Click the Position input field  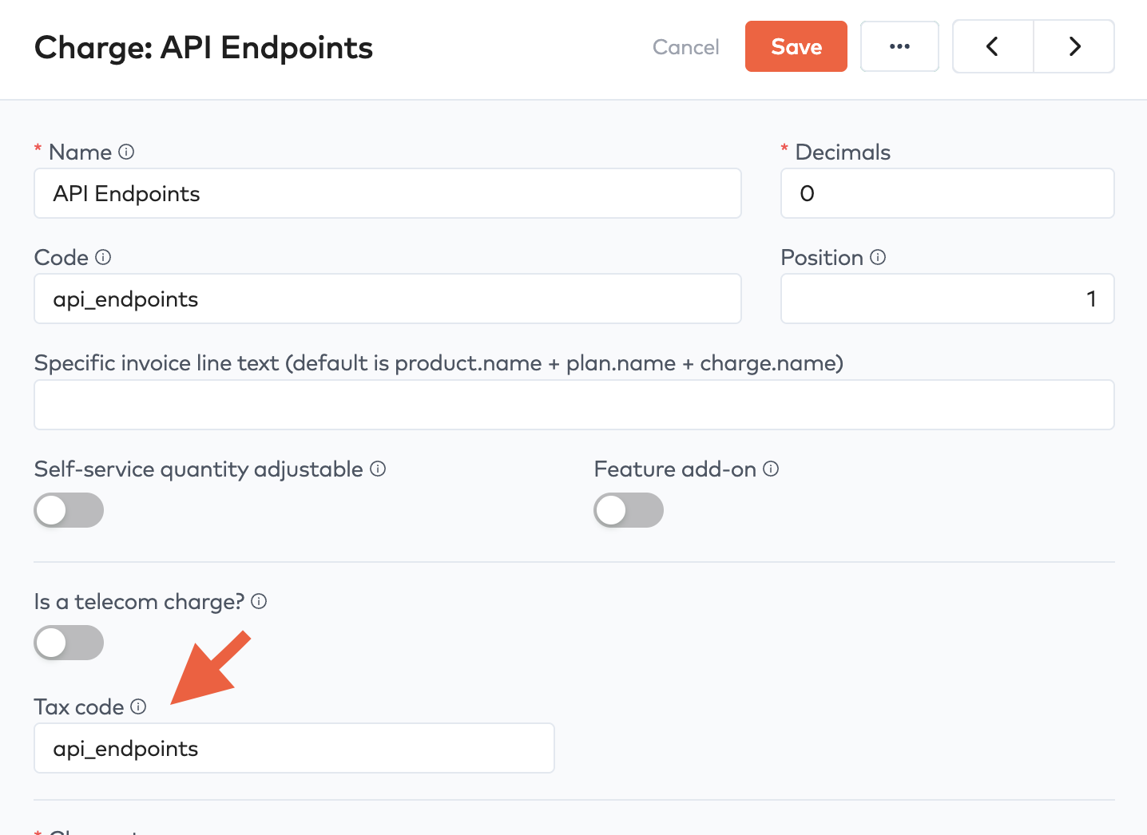pos(947,299)
